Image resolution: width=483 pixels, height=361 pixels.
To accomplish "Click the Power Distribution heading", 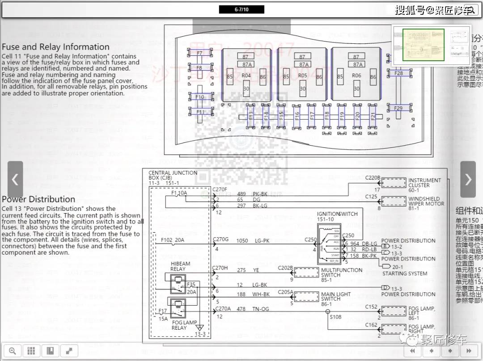I will pos(38,199).
